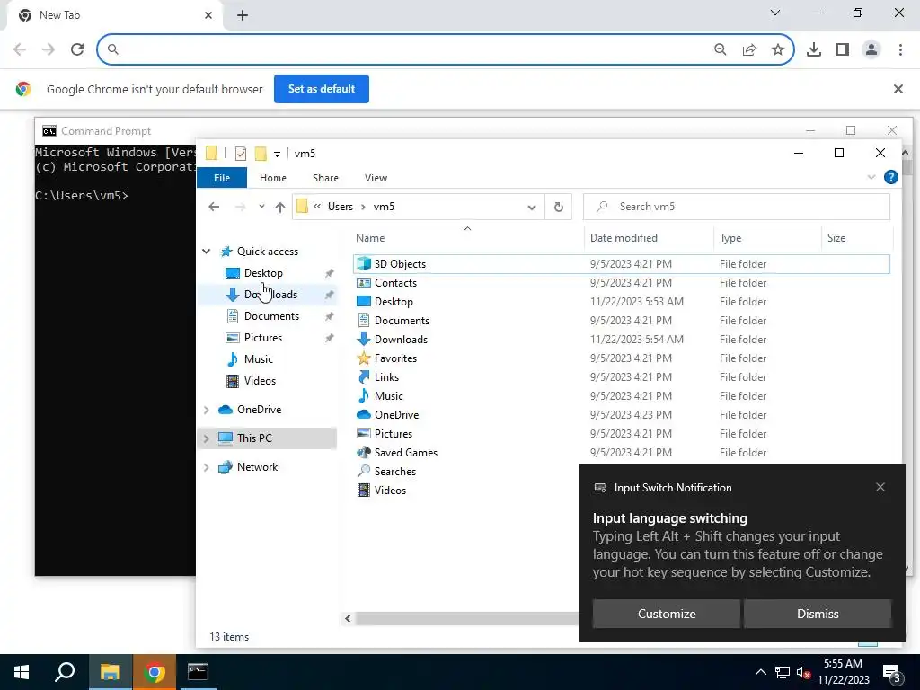Open the Windows Start menu
The image size is (920, 690).
[22, 672]
